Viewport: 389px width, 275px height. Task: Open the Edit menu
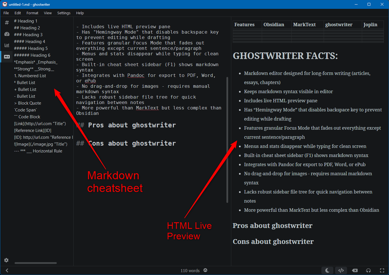click(18, 13)
